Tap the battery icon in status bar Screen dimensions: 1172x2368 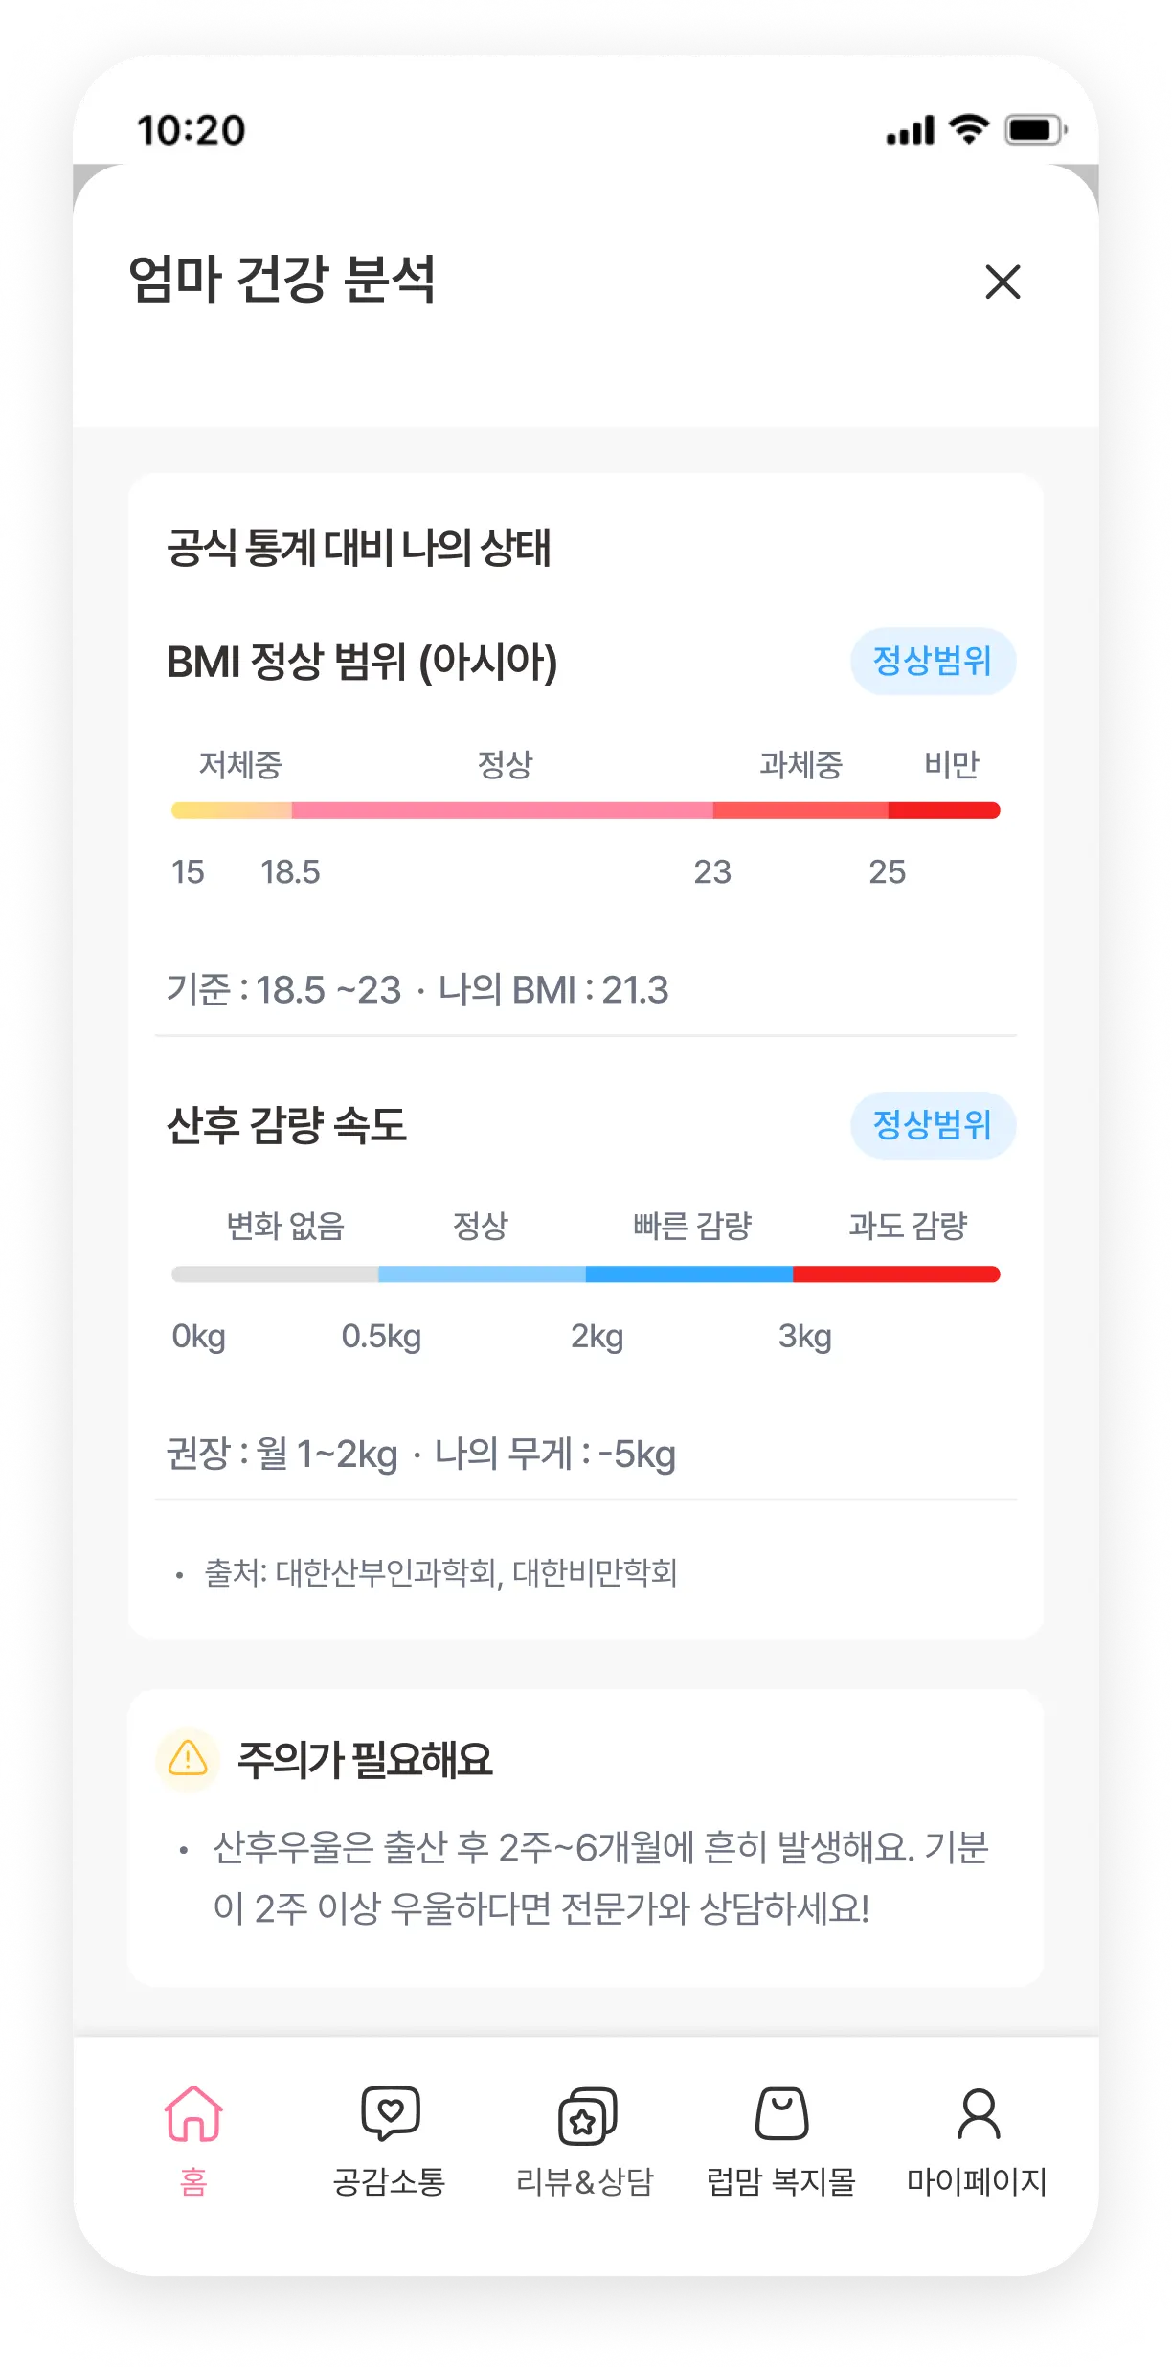[x=1035, y=129]
